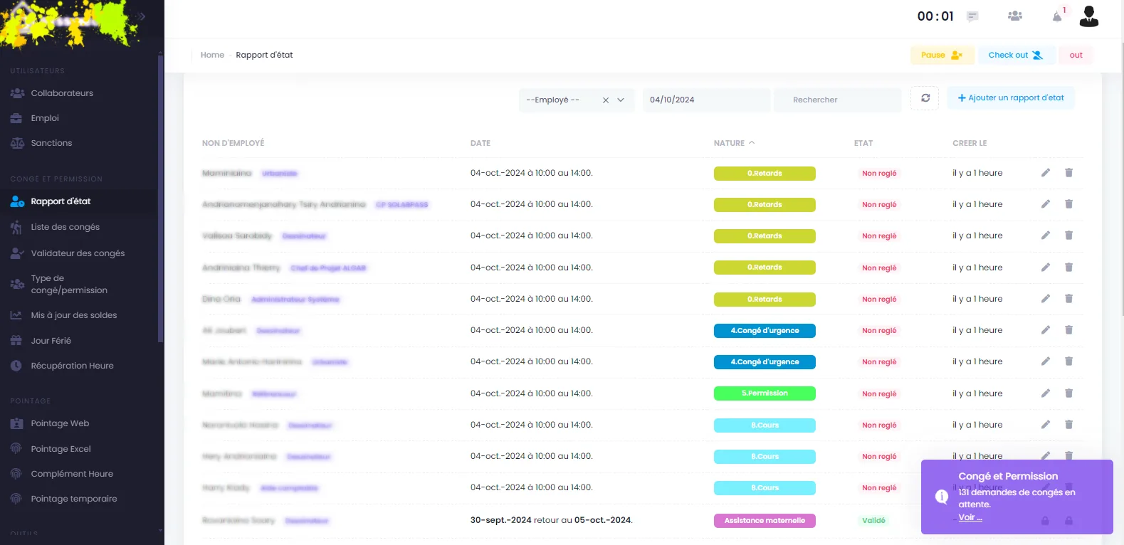Open Collaborateurs in sidebar

point(62,93)
